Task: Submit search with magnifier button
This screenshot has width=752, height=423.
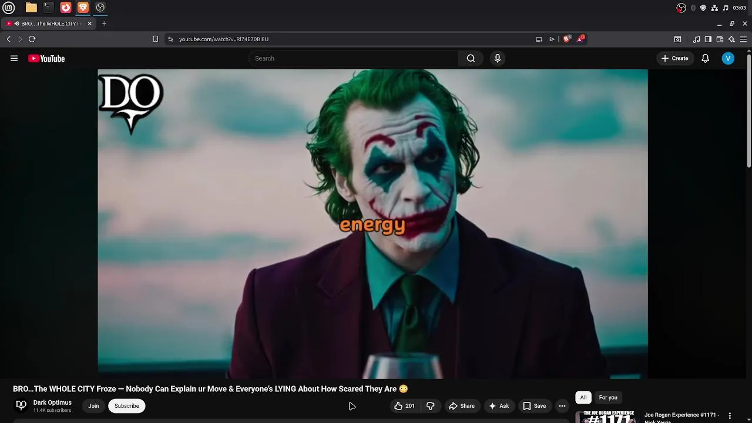Action: point(471,58)
